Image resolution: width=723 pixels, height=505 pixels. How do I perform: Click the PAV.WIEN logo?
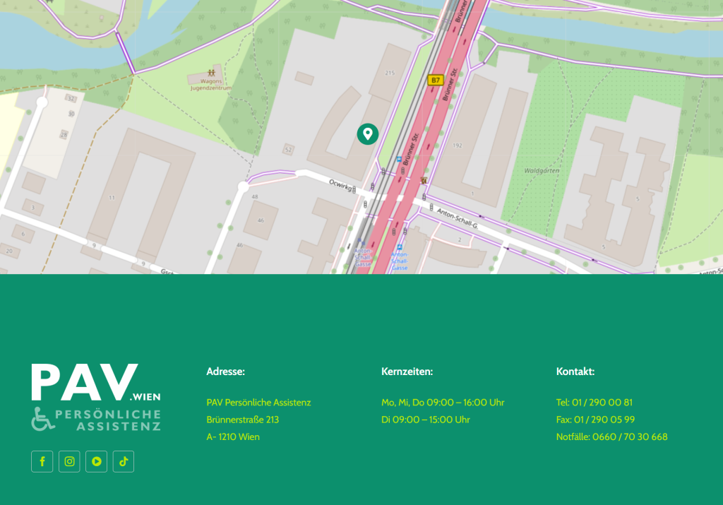pos(95,397)
